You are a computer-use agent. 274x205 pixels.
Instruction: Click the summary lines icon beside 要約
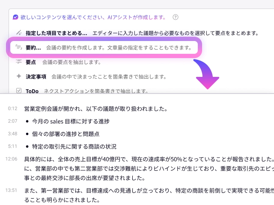pos(18,47)
